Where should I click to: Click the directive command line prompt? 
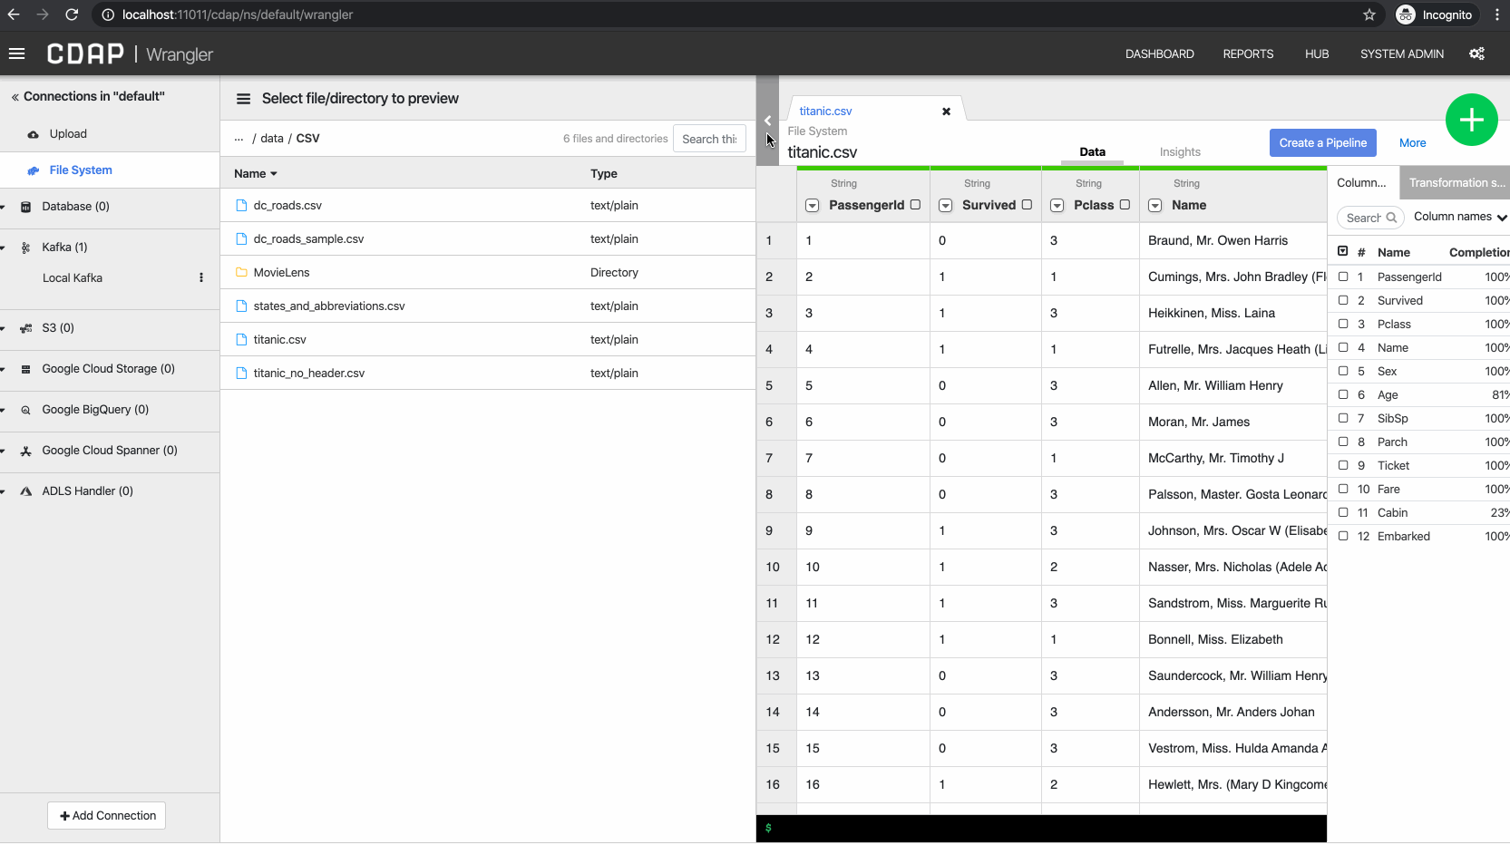pos(1041,829)
